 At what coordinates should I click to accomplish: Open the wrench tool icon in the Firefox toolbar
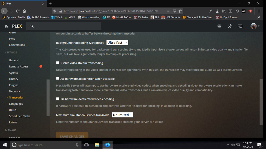[210, 11]
